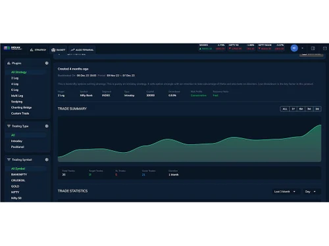Click the INDEX segment value
Image resolution: width=329 pixels, height=246 pixels.
pyautogui.click(x=106, y=96)
